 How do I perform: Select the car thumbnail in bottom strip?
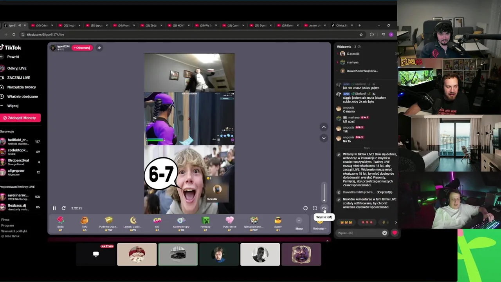pyautogui.click(x=178, y=255)
